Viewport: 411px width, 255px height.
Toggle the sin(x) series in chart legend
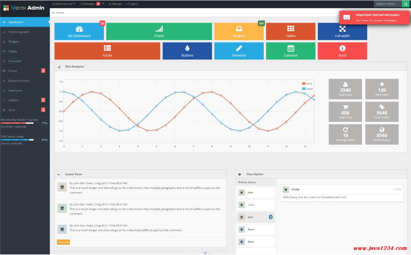(307, 84)
